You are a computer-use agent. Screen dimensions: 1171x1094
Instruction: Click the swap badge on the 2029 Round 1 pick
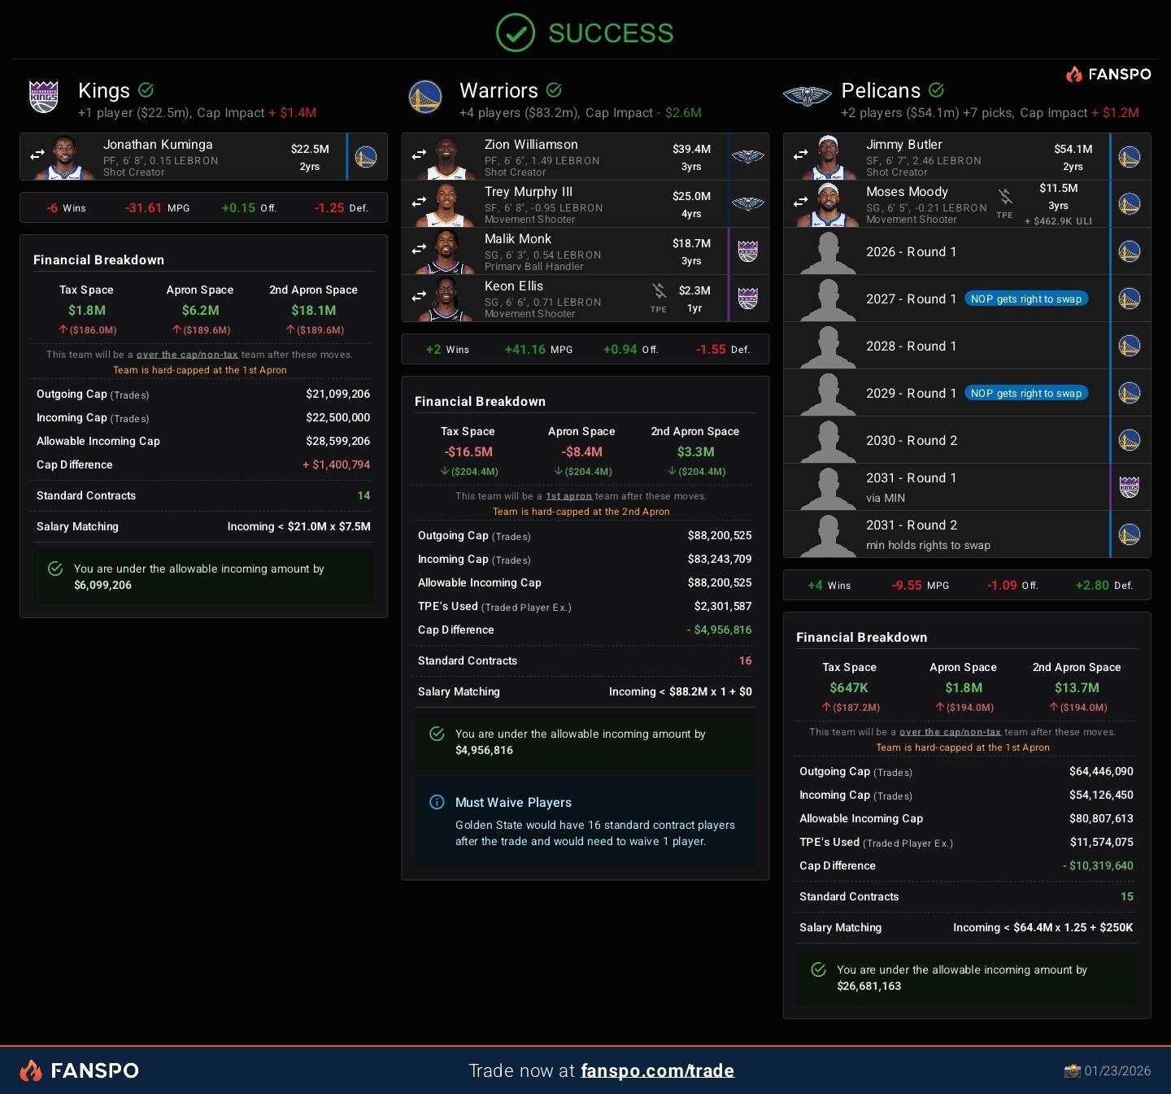[1026, 393]
